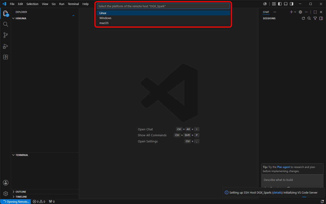This screenshot has height=204, width=326.
Task: Expand the OUTLINE section
Action: click(x=45, y=192)
